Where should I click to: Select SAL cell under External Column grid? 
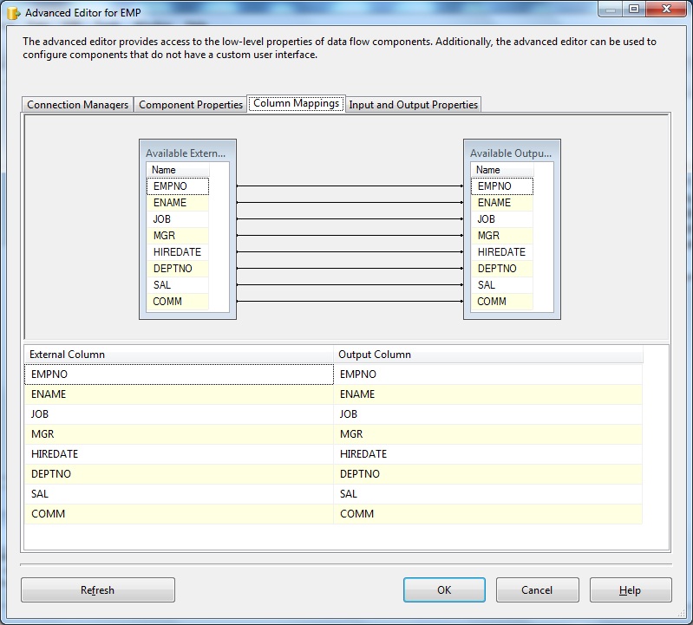click(x=179, y=494)
